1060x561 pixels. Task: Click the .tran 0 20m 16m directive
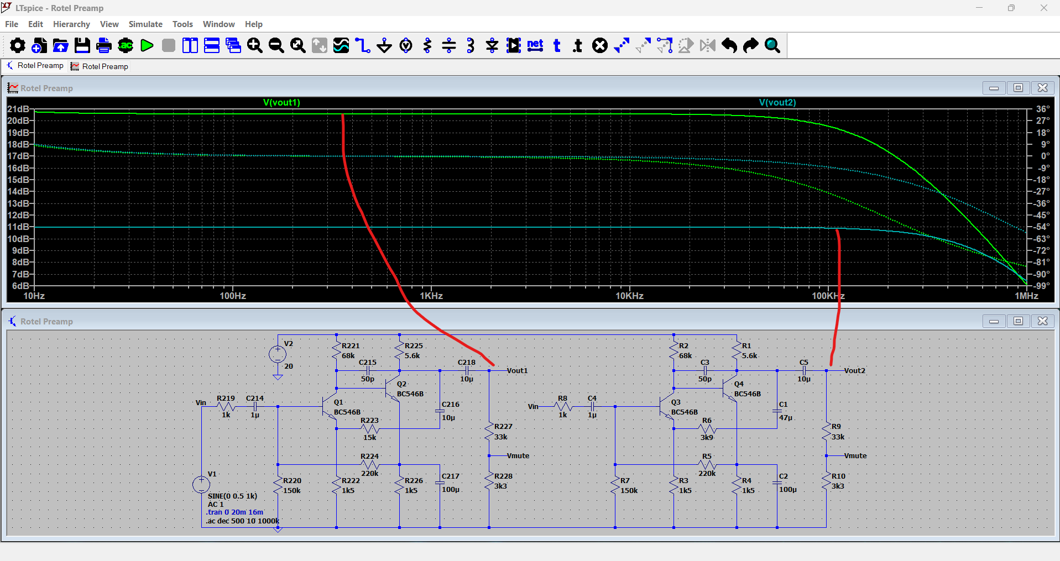click(x=234, y=512)
